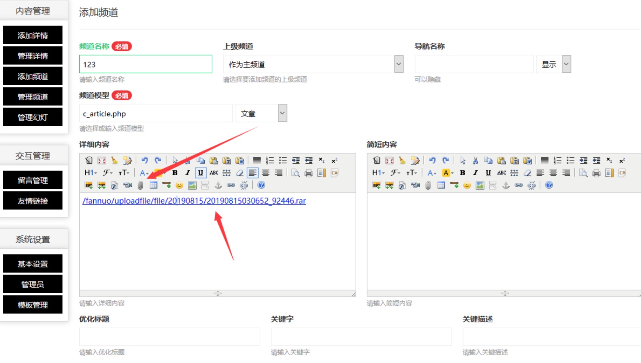Open 模板管理 sidebar button
Viewport: 641px width, 363px height.
33,305
